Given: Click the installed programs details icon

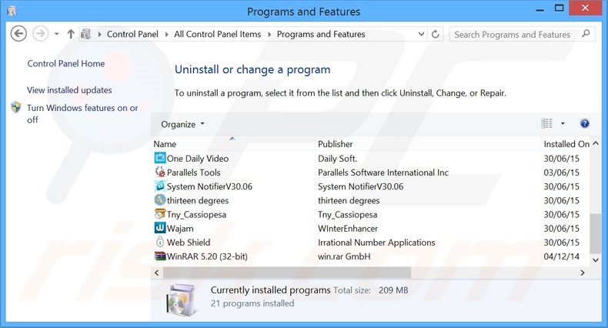Looking at the screenshot, I should pos(181,300).
